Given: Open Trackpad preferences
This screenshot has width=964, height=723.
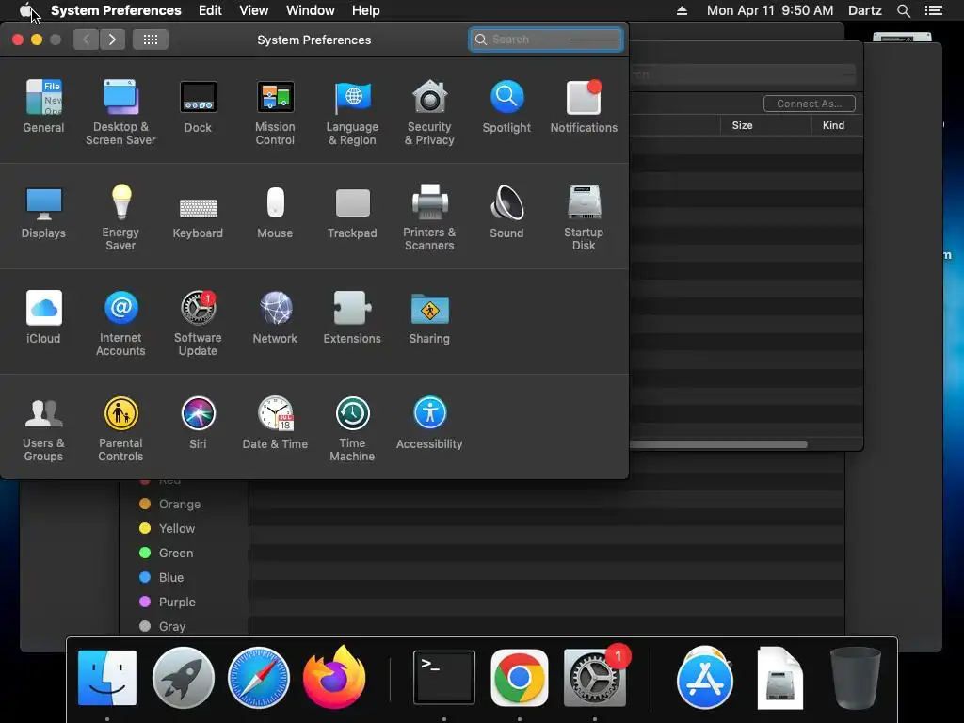Looking at the screenshot, I should coord(352,212).
